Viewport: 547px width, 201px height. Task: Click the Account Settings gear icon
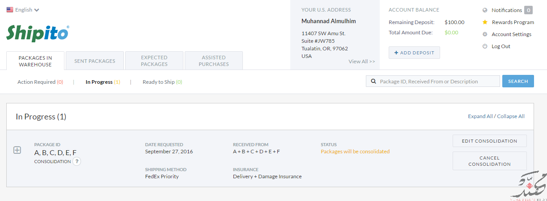(x=485, y=34)
